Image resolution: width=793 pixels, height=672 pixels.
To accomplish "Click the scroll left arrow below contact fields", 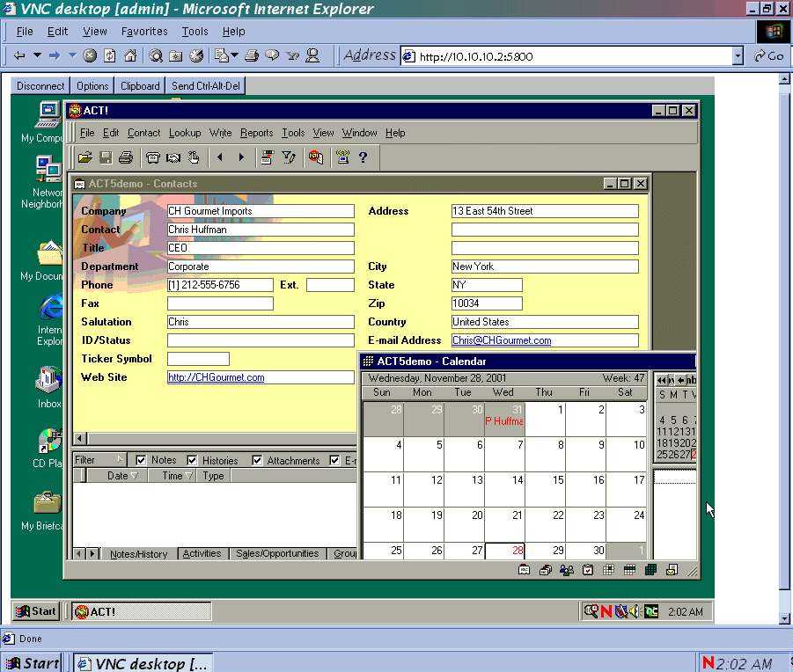I will [80, 438].
